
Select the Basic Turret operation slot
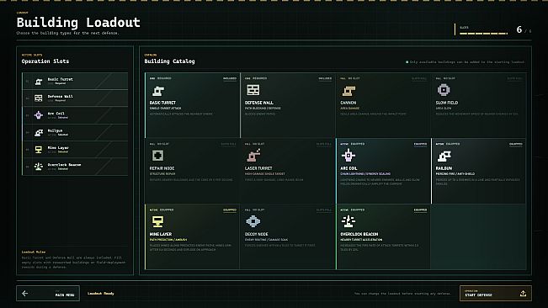pos(75,81)
